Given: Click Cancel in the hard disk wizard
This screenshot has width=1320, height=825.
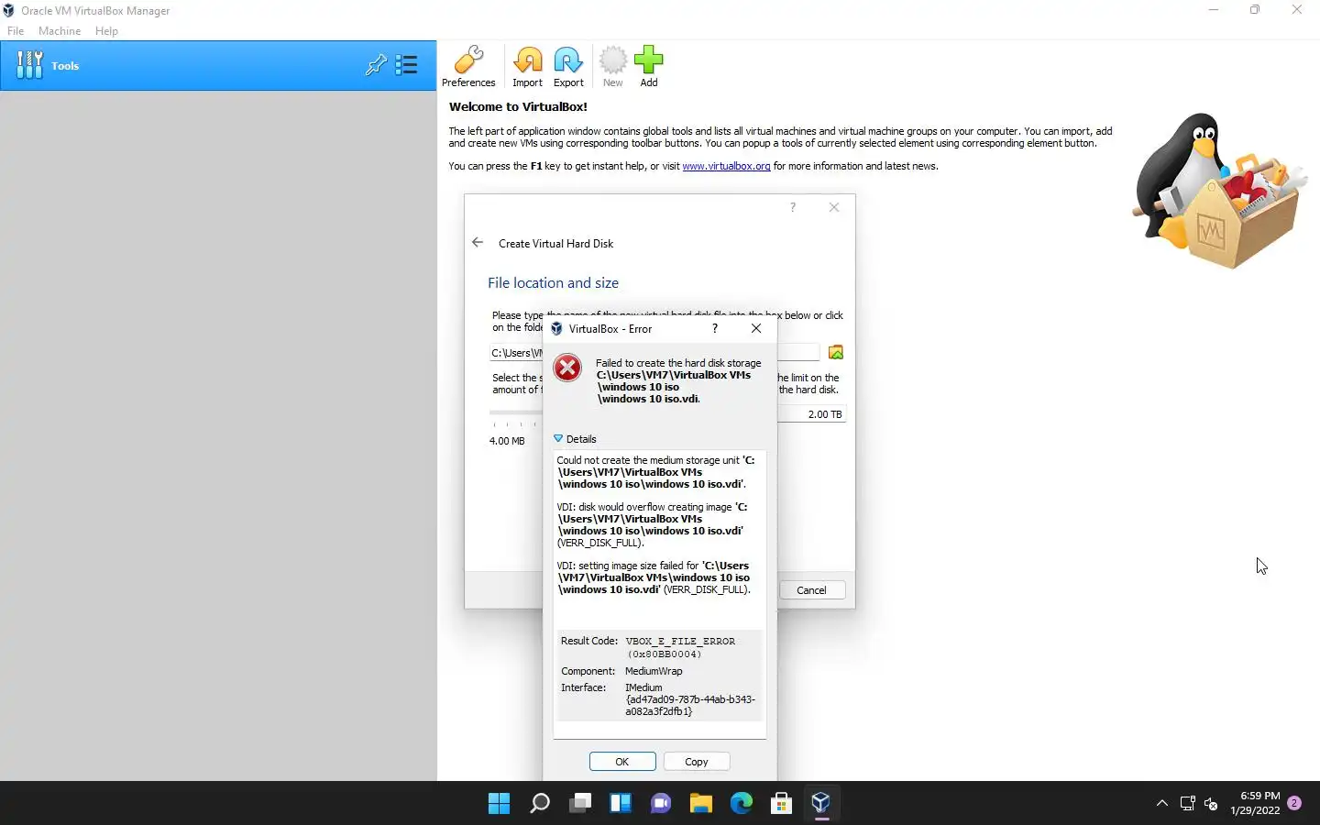Looking at the screenshot, I should coord(812,590).
